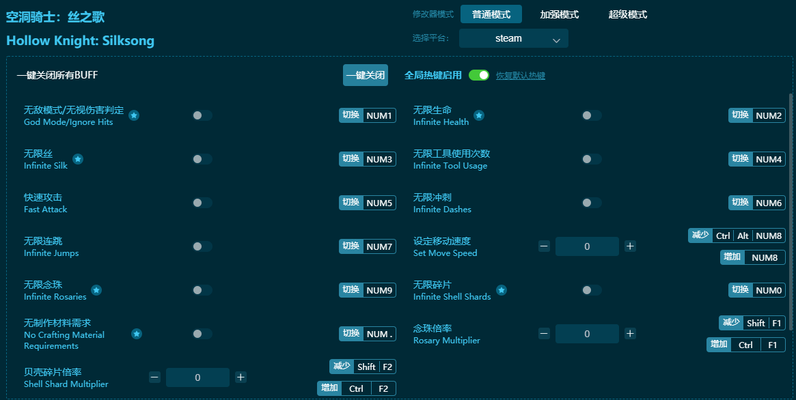Screen dimensions: 796x400
Task: Click star icon beside Infinite Shell Shards
Action: click(502, 290)
